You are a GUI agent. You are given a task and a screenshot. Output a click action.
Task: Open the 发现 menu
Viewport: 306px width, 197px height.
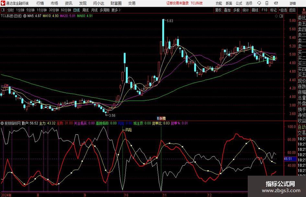[83, 3]
